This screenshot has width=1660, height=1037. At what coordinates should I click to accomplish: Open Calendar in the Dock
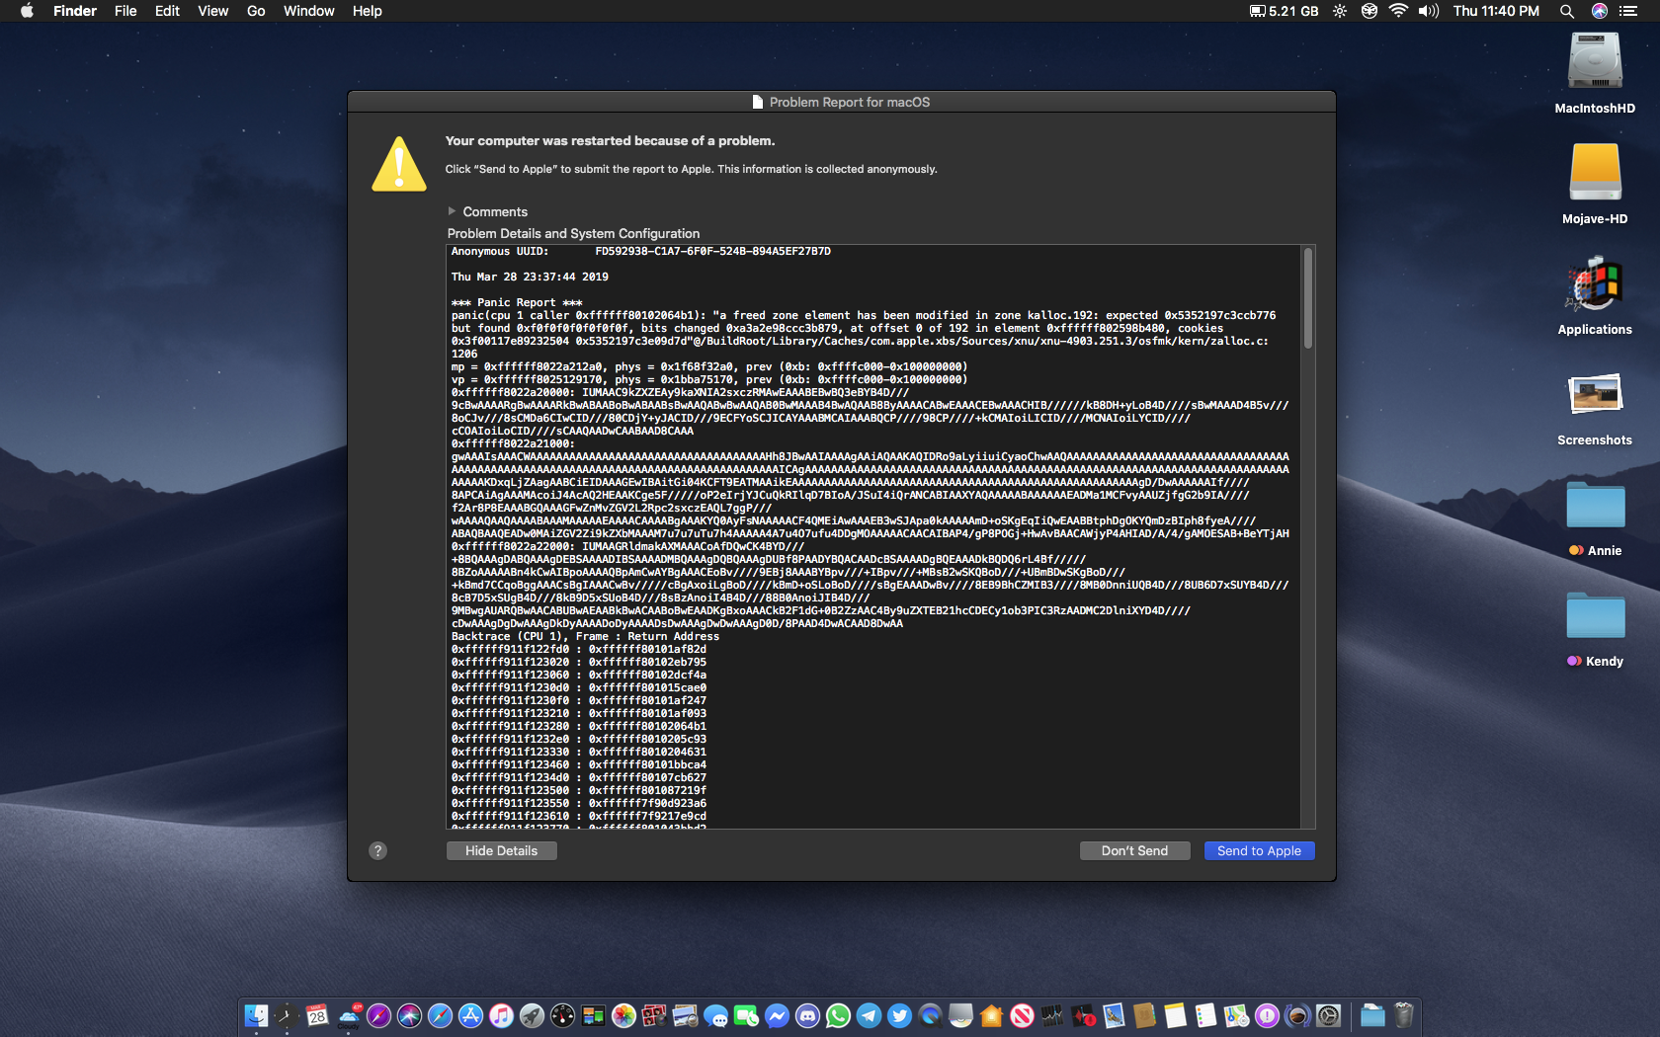pos(317,1015)
